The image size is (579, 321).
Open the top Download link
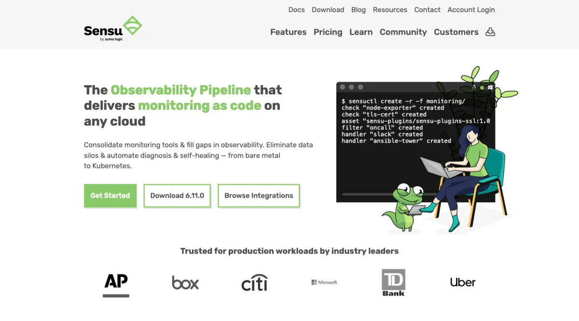click(x=328, y=10)
